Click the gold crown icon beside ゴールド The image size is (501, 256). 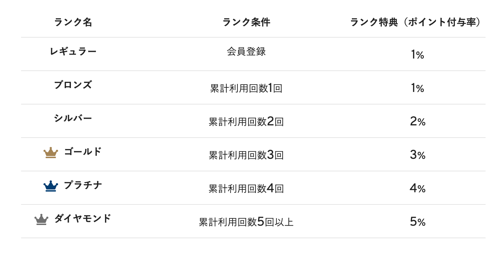tap(50, 153)
